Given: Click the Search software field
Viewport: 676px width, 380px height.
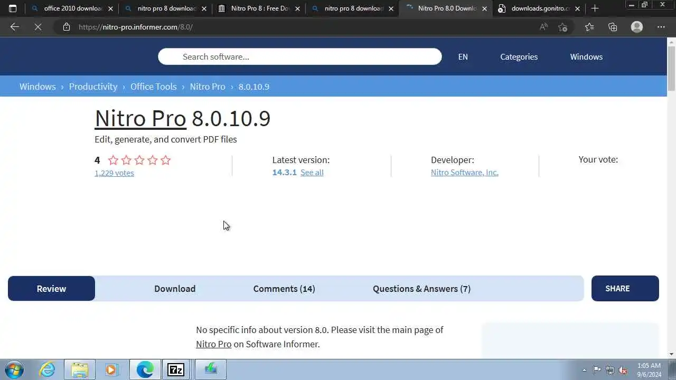Looking at the screenshot, I should click(299, 56).
